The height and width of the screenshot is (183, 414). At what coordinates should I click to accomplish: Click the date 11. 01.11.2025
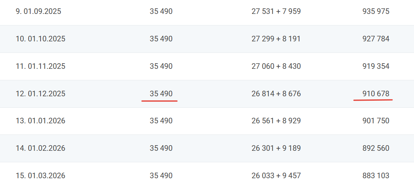41,66
